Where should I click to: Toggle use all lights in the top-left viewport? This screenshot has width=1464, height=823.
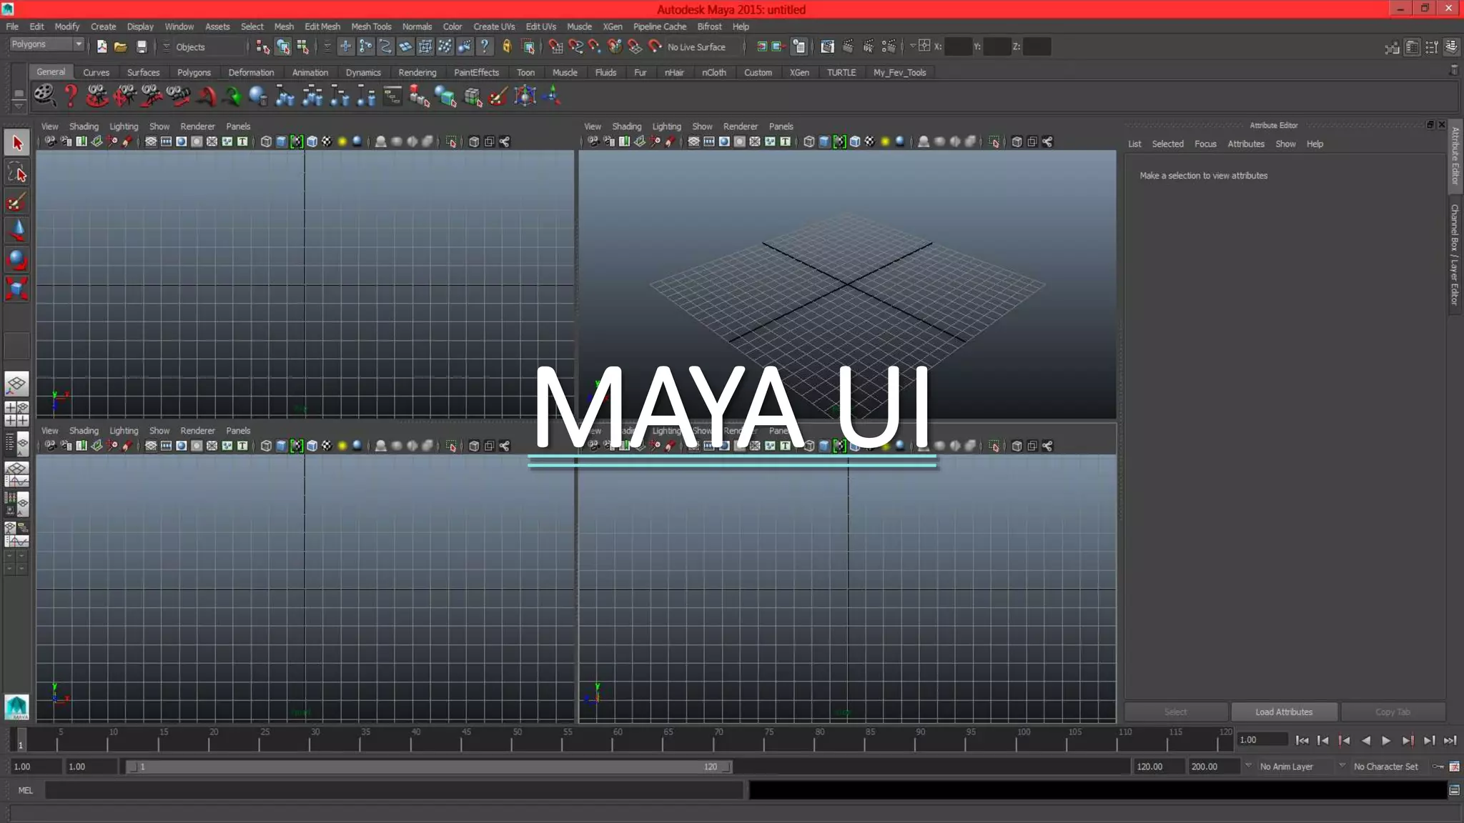[342, 141]
